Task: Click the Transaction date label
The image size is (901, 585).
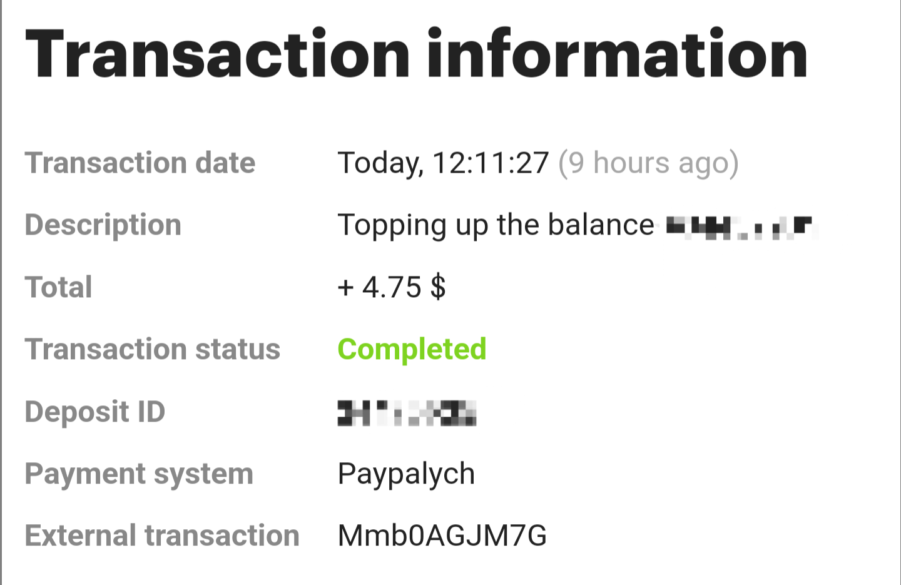Action: 140,163
